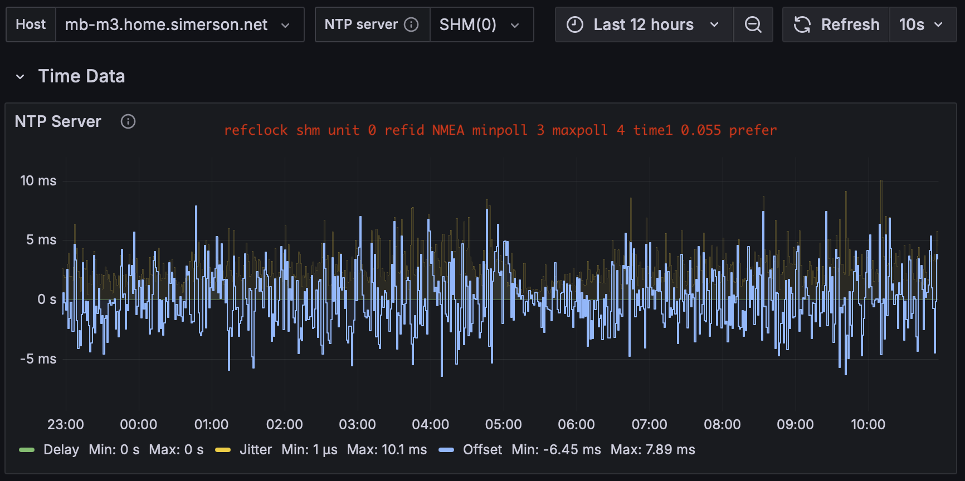This screenshot has width=965, height=481.
Task: Open the Last 12 hours time picker
Action: click(645, 24)
